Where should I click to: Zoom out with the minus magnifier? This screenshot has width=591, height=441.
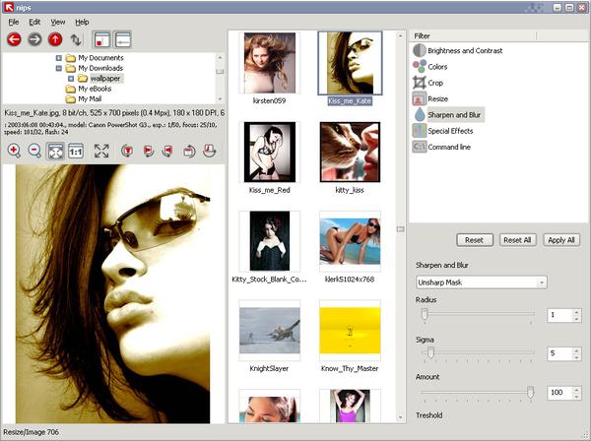coord(34,151)
